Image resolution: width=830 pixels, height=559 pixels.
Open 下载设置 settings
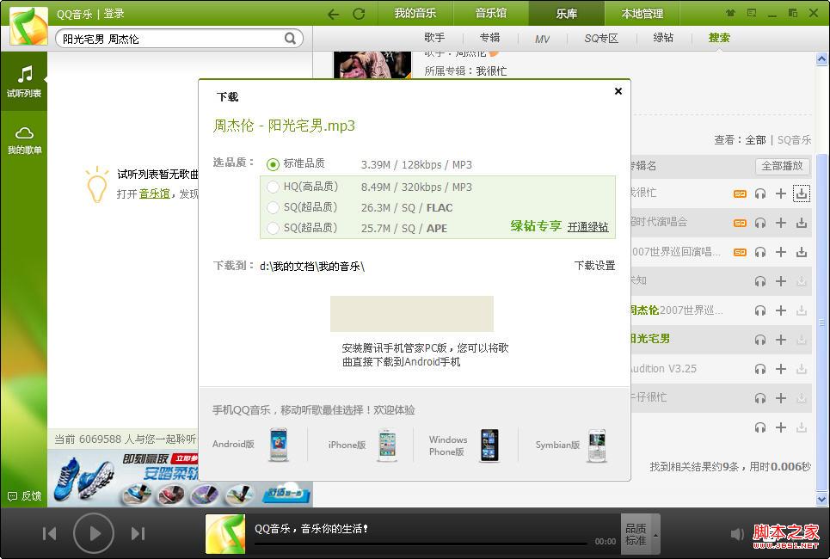tap(594, 265)
